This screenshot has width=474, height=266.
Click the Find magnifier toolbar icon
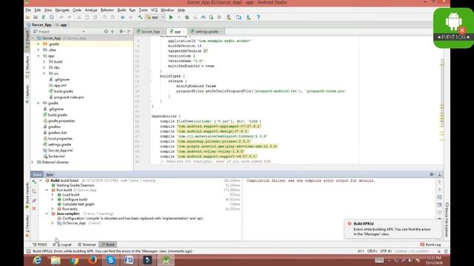pyautogui.click(x=104, y=18)
